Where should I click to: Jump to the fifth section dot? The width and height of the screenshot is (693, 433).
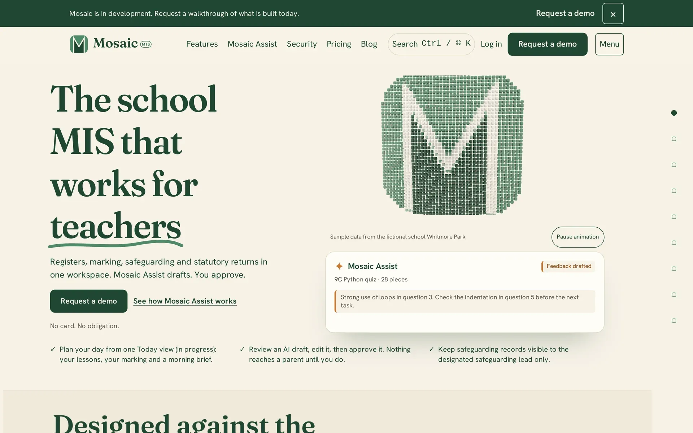[x=674, y=217]
